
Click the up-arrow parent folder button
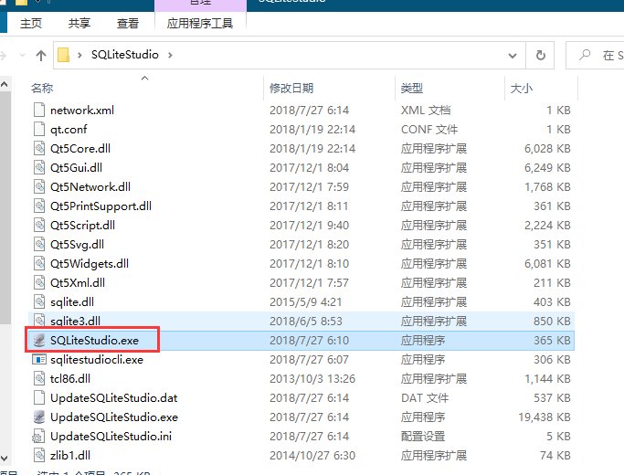[x=39, y=55]
